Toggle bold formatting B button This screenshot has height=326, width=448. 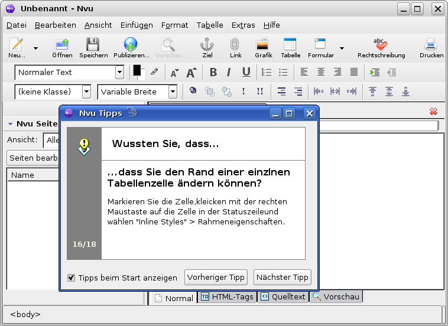(213, 72)
